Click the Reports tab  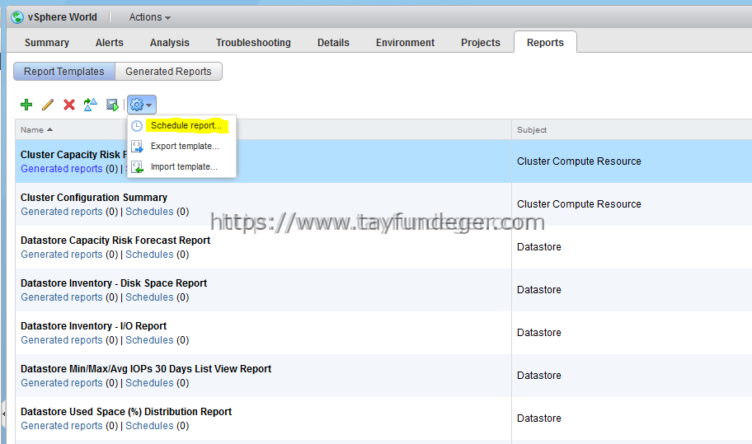[x=545, y=42]
